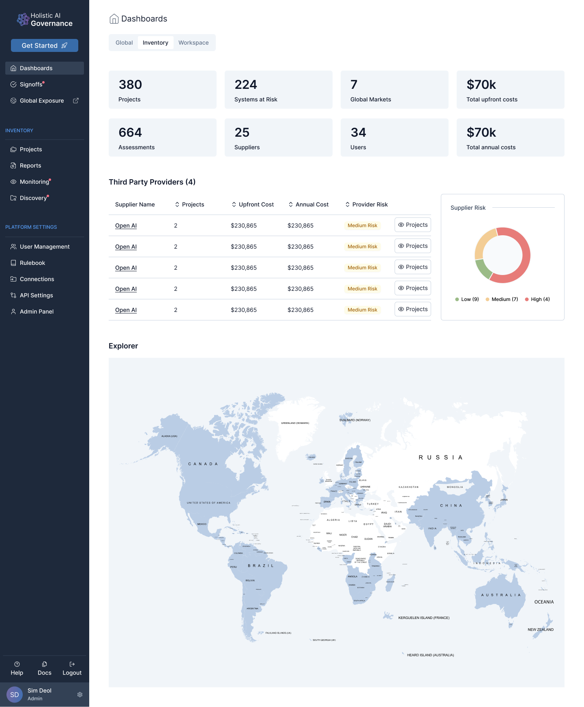Screen dimensions: 584x707
Task: Toggle the High (4) legend entry
Action: (537, 299)
